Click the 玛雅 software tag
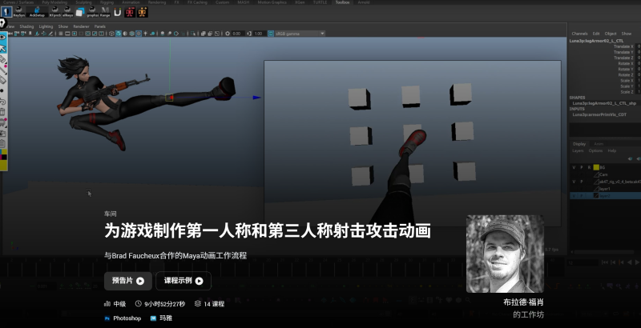The image size is (641, 328). click(x=162, y=318)
